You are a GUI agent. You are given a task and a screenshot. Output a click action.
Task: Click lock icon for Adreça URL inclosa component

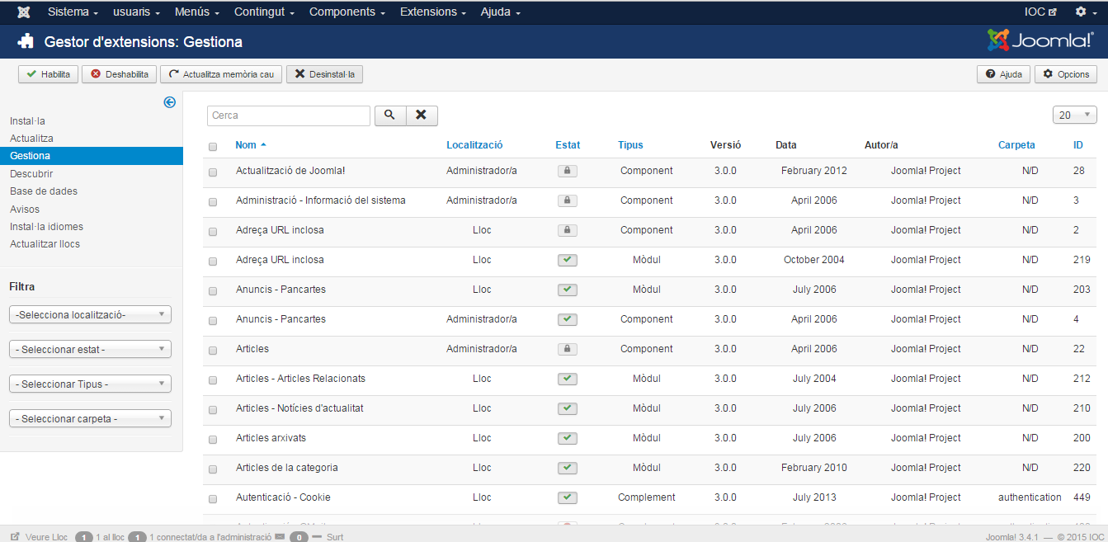[x=567, y=230]
